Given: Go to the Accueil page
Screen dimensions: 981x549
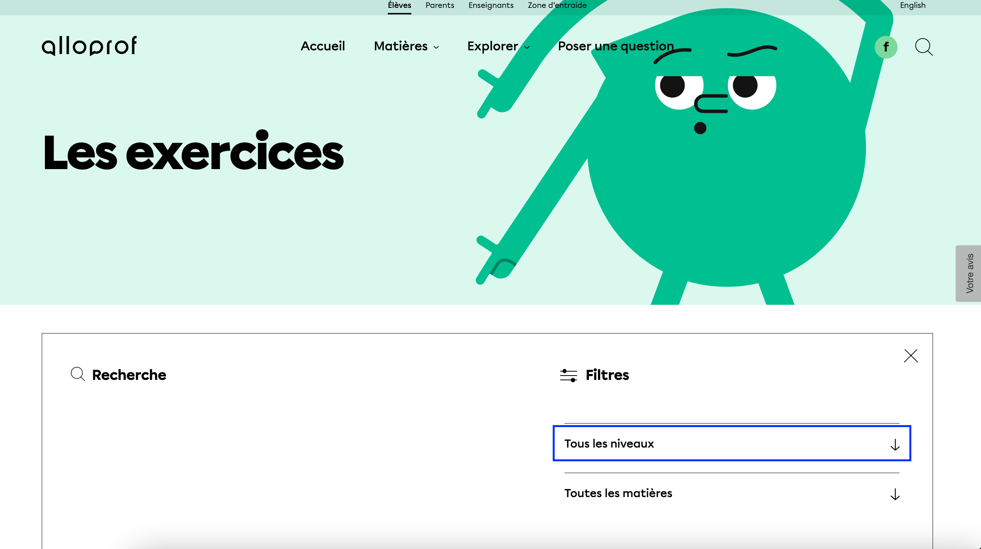Looking at the screenshot, I should [323, 46].
